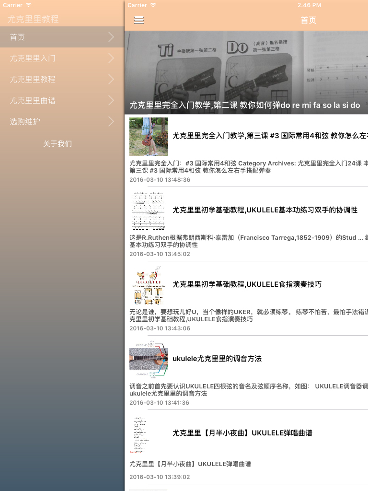The width and height of the screenshot is (368, 491).
Task: Click the Wi-Fi icon in main status bar
Action: click(153, 5)
